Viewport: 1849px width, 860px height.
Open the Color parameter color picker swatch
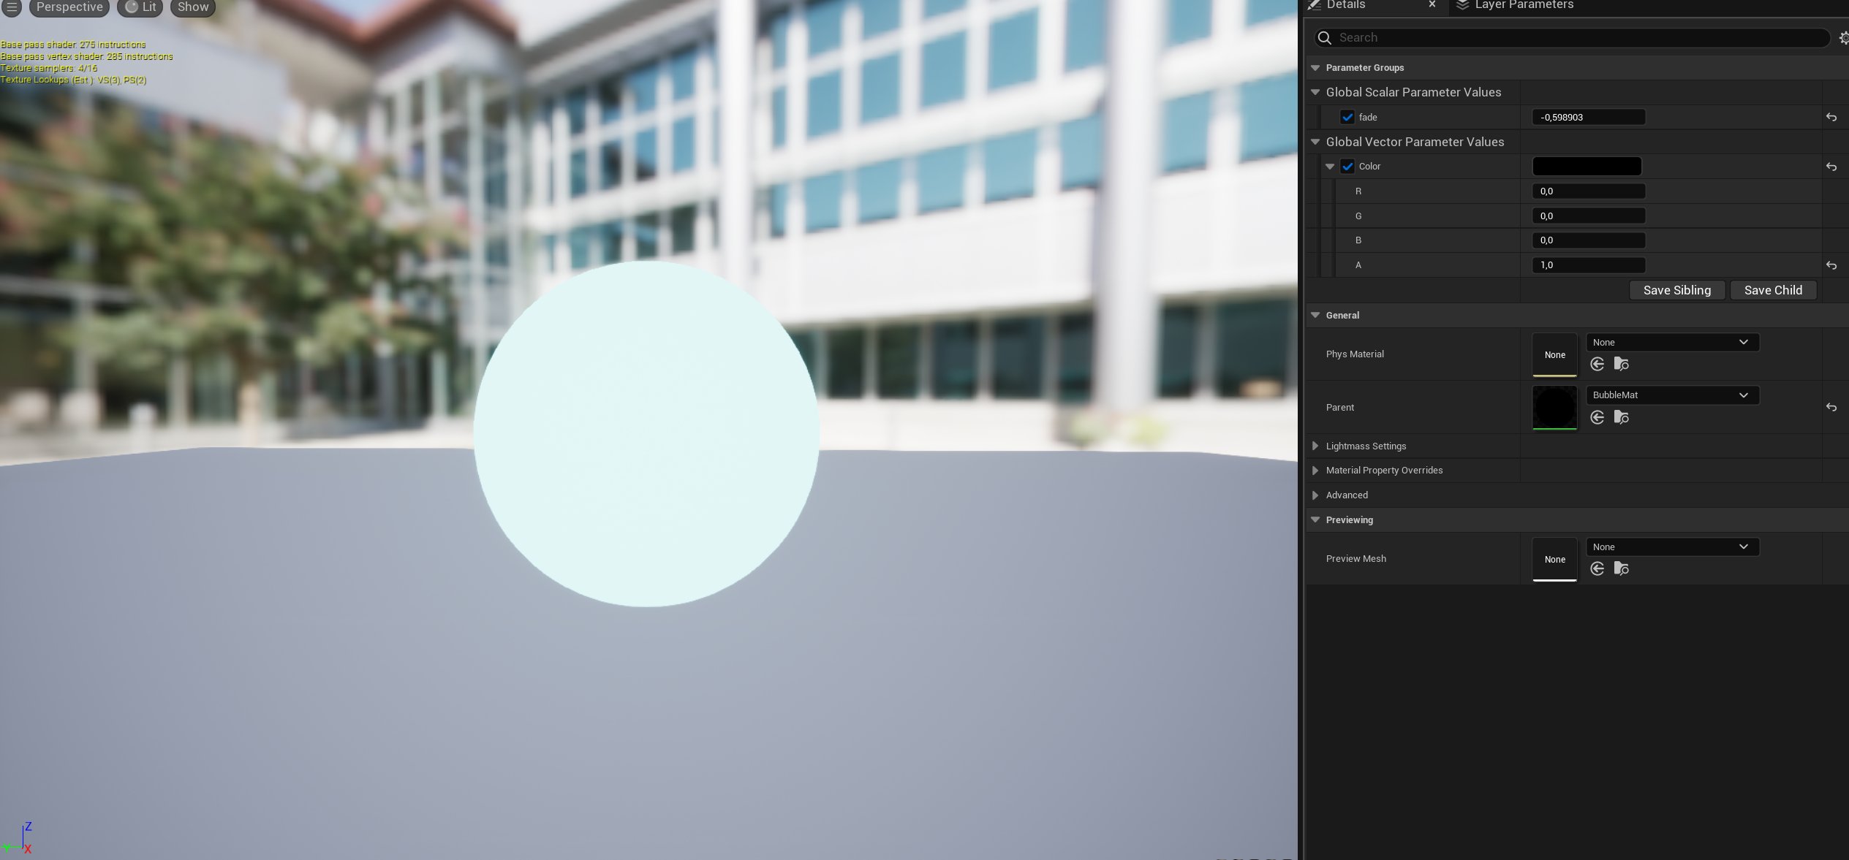pyautogui.click(x=1587, y=166)
